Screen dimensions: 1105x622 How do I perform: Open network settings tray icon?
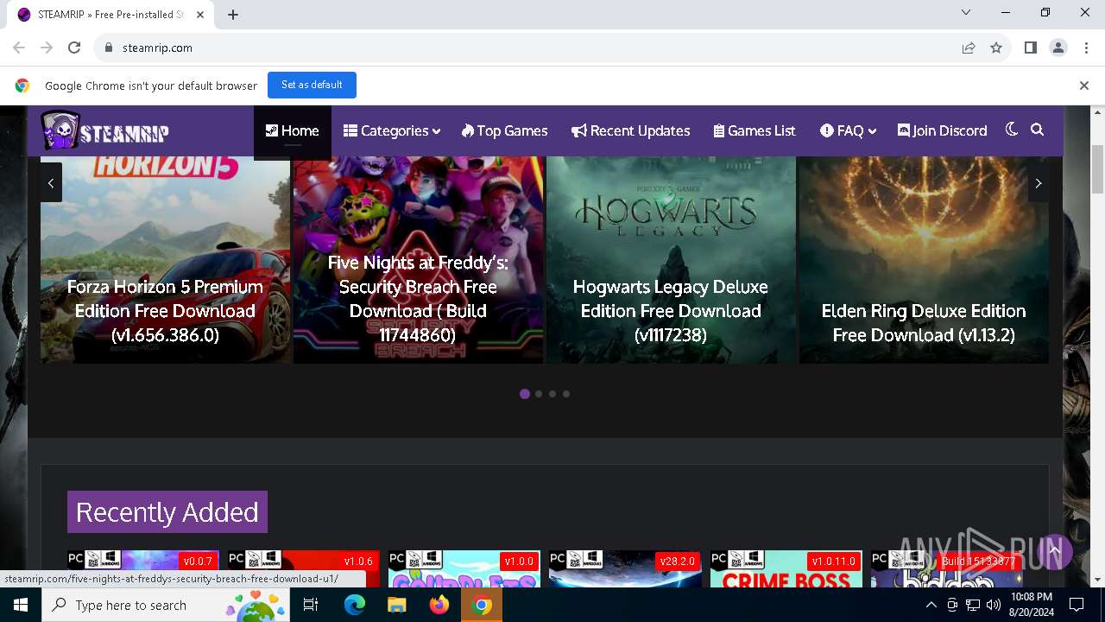(973, 605)
